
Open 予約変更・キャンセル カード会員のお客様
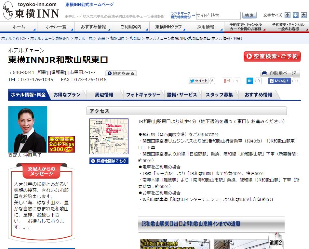pyautogui.click(x=246, y=27)
